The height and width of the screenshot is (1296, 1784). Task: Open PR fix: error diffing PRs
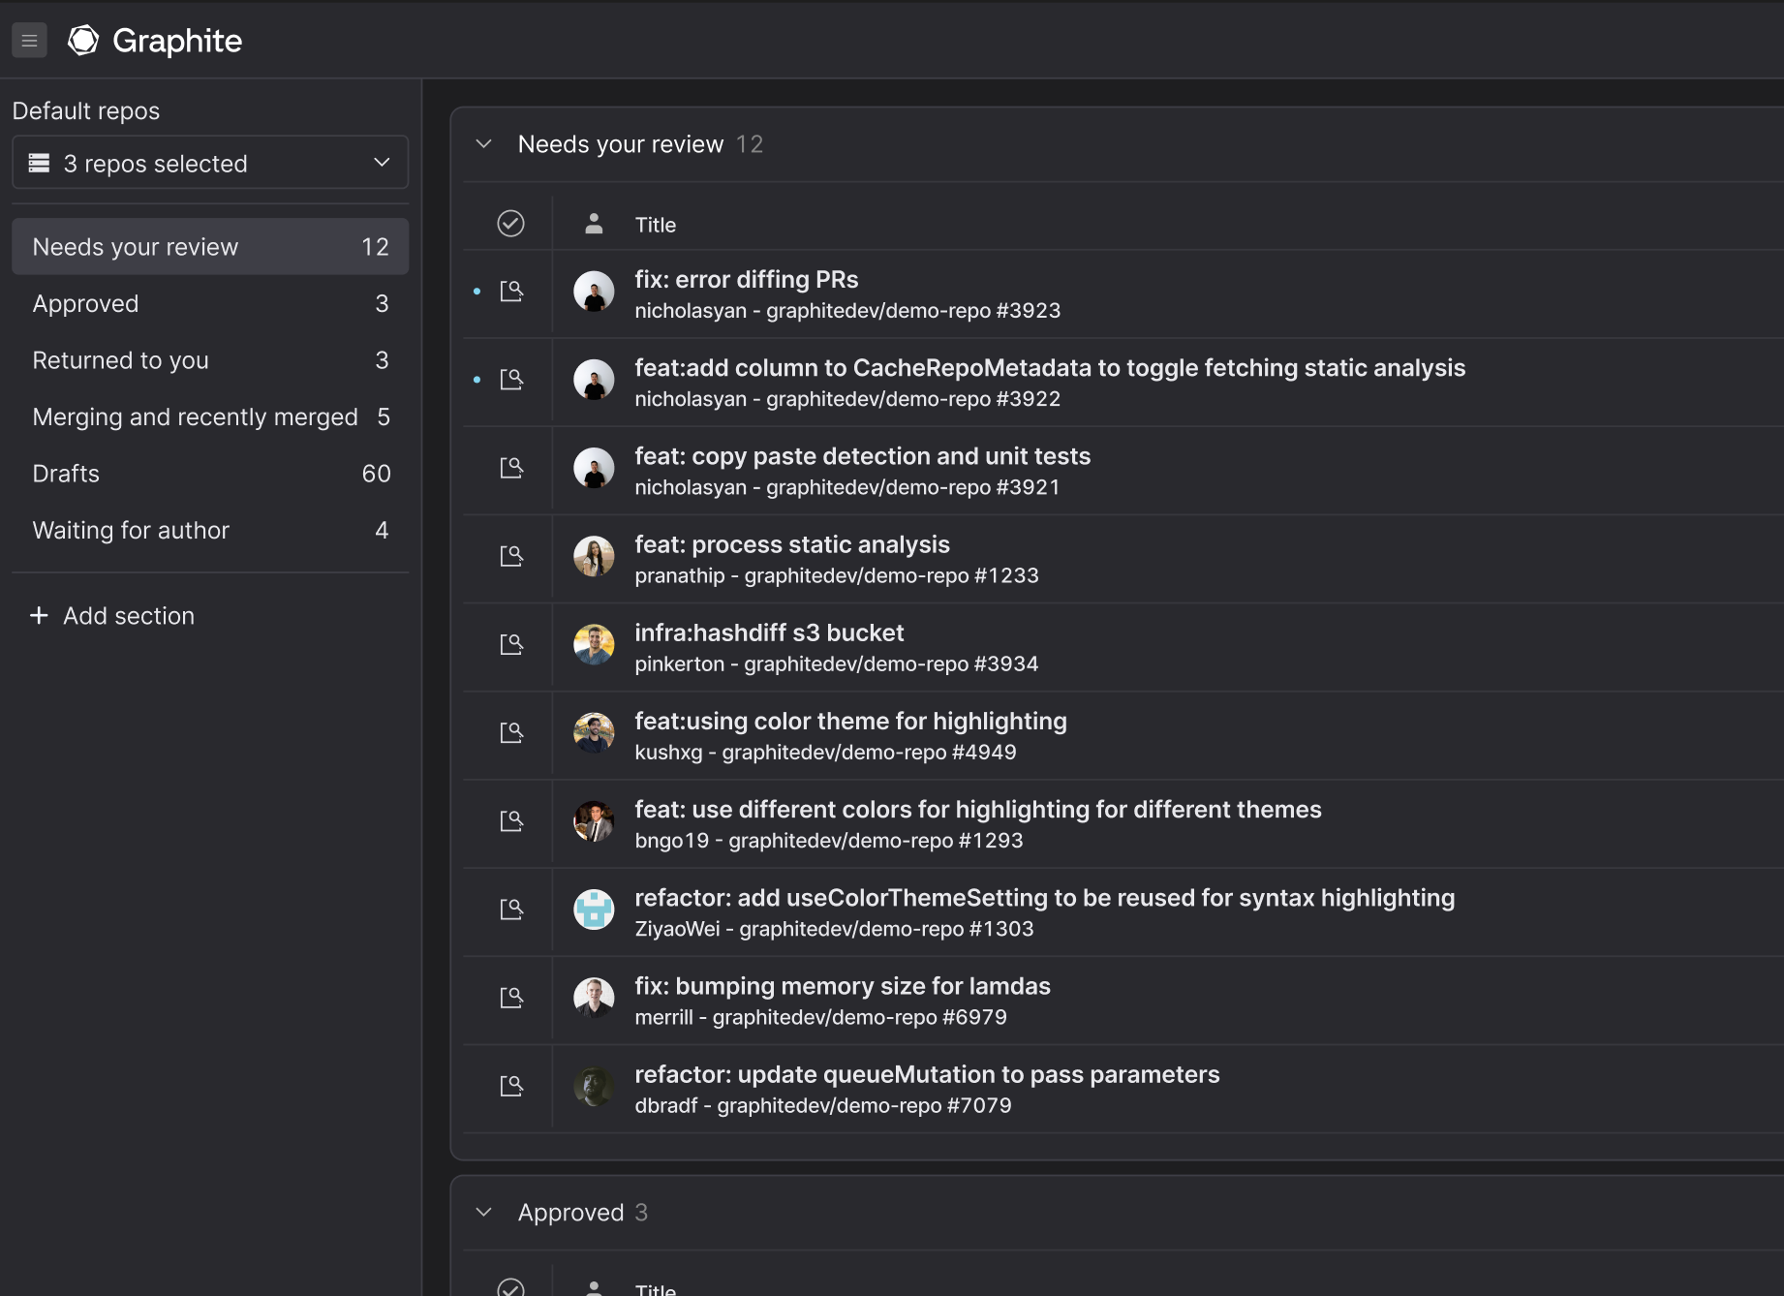point(747,280)
